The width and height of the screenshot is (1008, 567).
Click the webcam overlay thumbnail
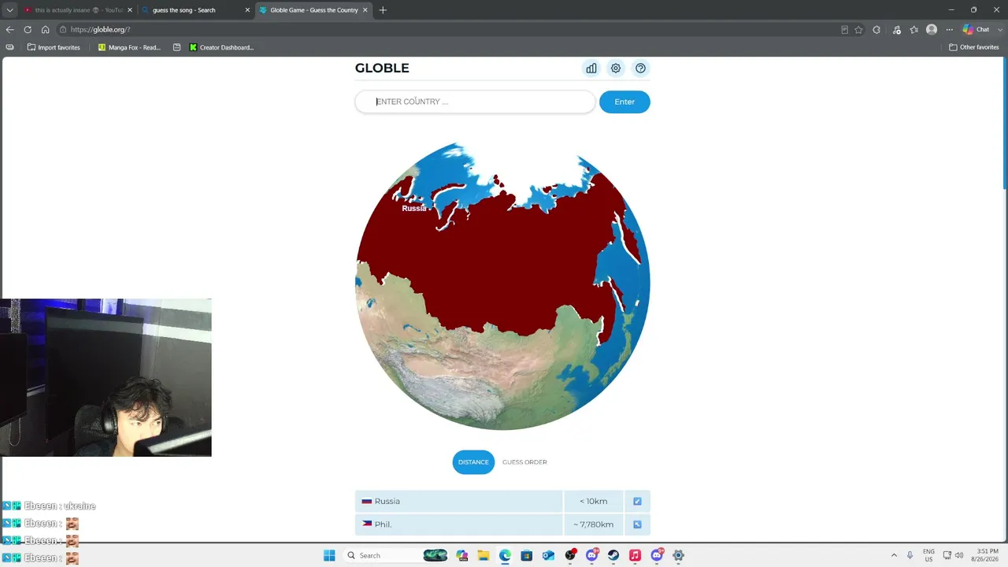(106, 377)
